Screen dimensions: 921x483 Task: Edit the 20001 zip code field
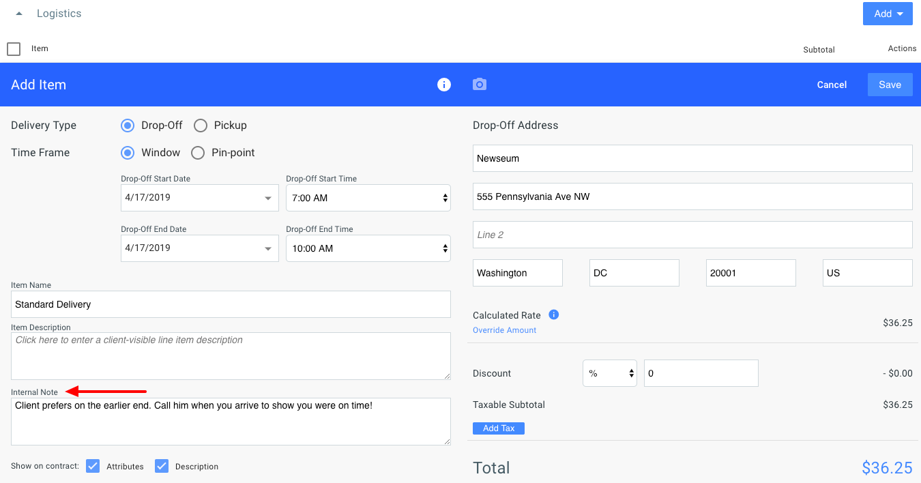pos(751,273)
